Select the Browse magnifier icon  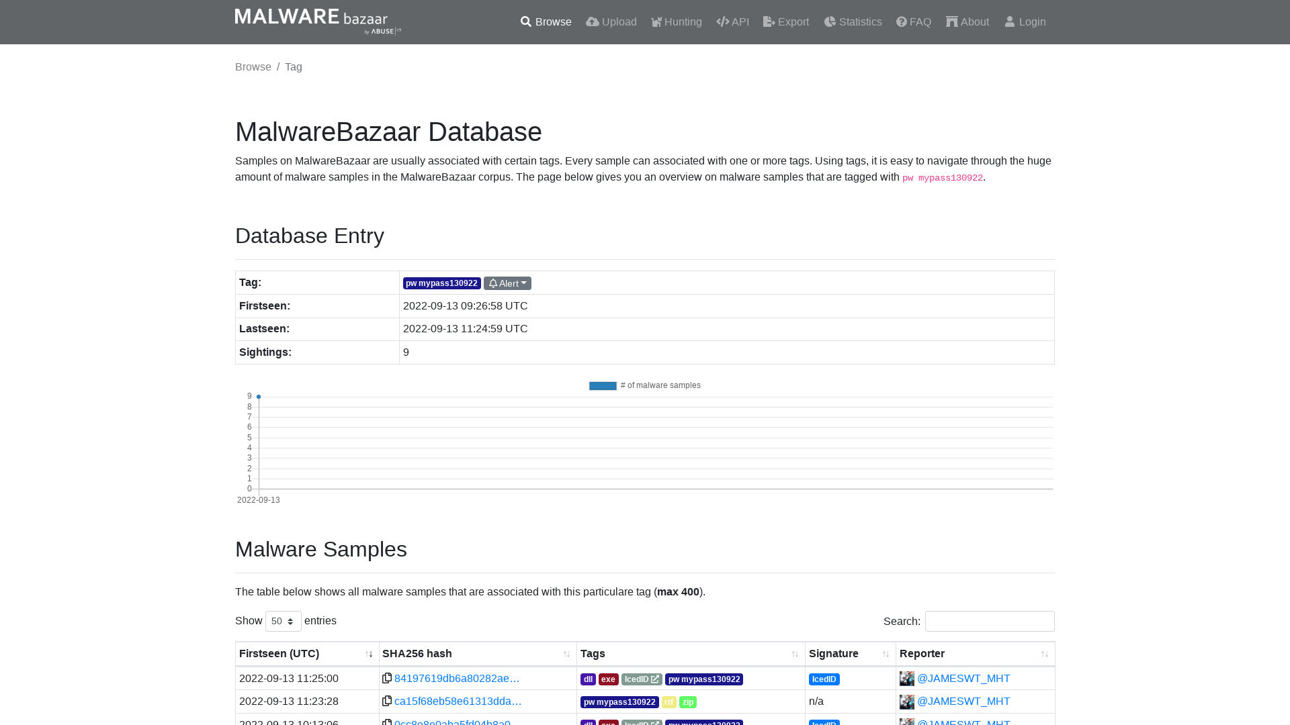click(526, 21)
